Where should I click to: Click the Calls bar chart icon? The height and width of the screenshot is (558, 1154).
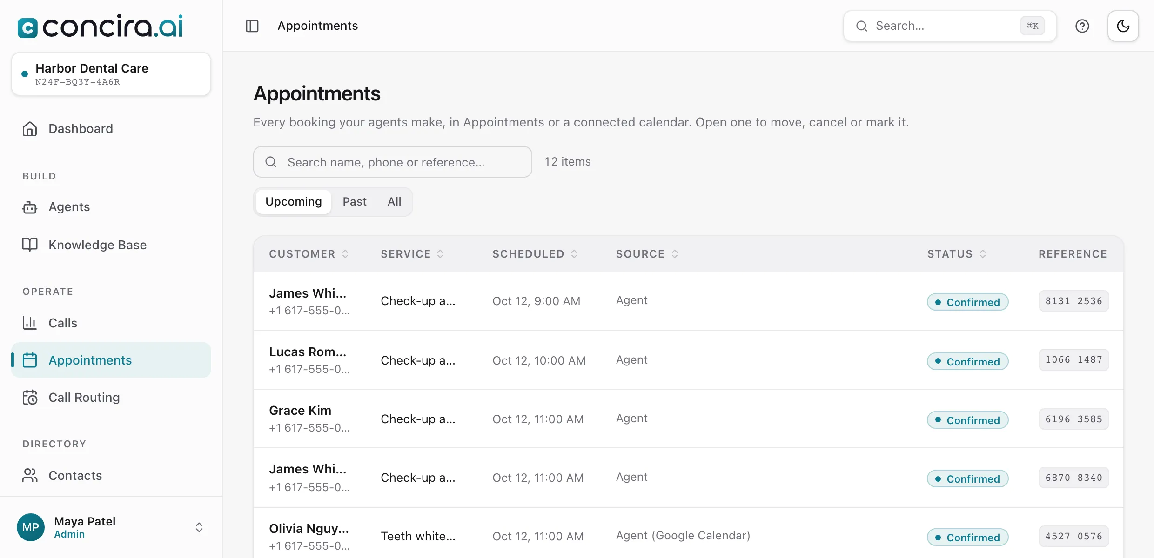[x=30, y=323]
